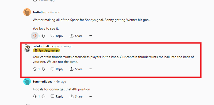The height and width of the screenshot is (105, 214).
Task: Click JustinBisu's orange avatar
Action: 27,12
